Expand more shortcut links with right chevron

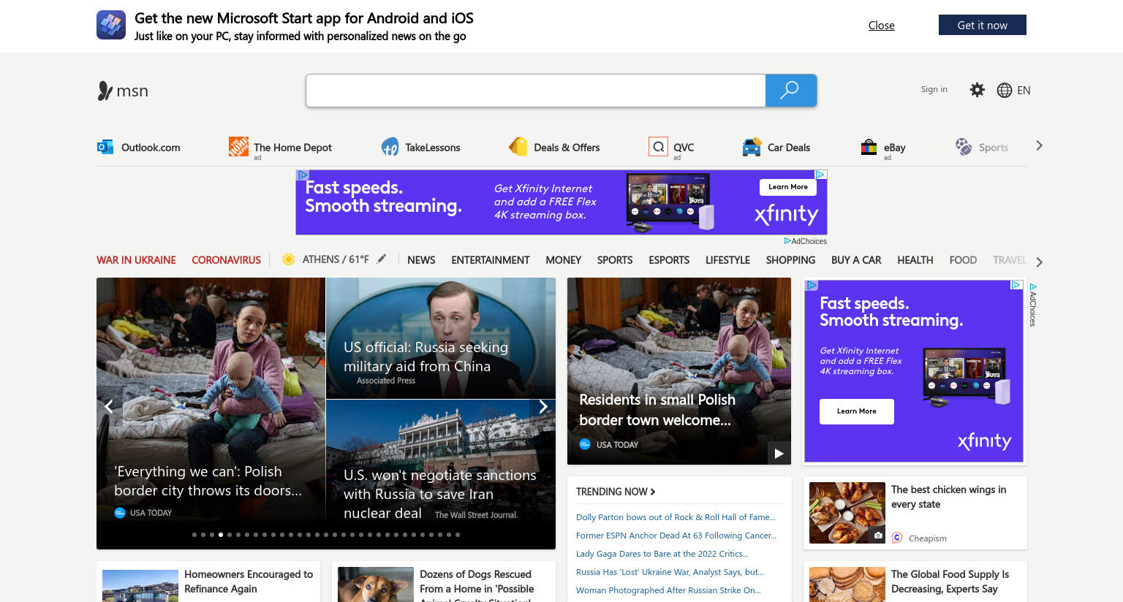1039,145
